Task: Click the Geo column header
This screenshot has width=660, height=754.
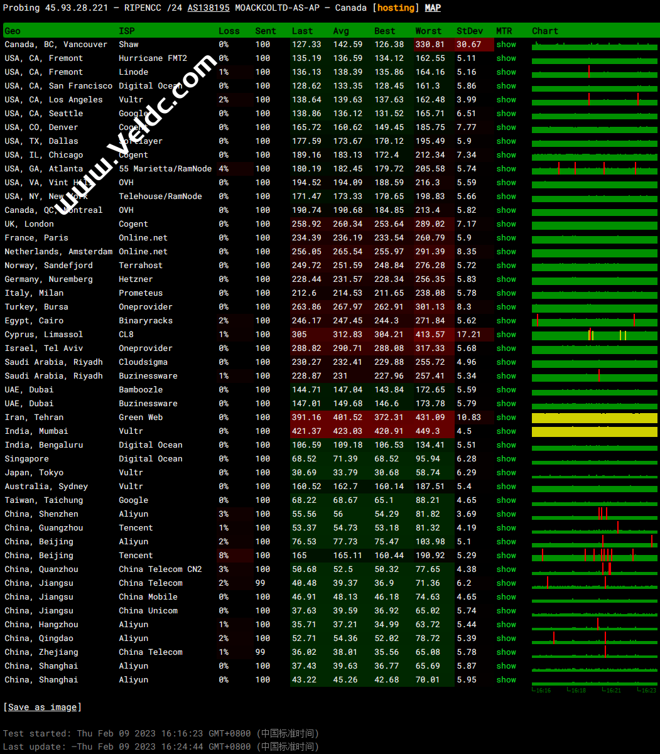Action: [13, 31]
